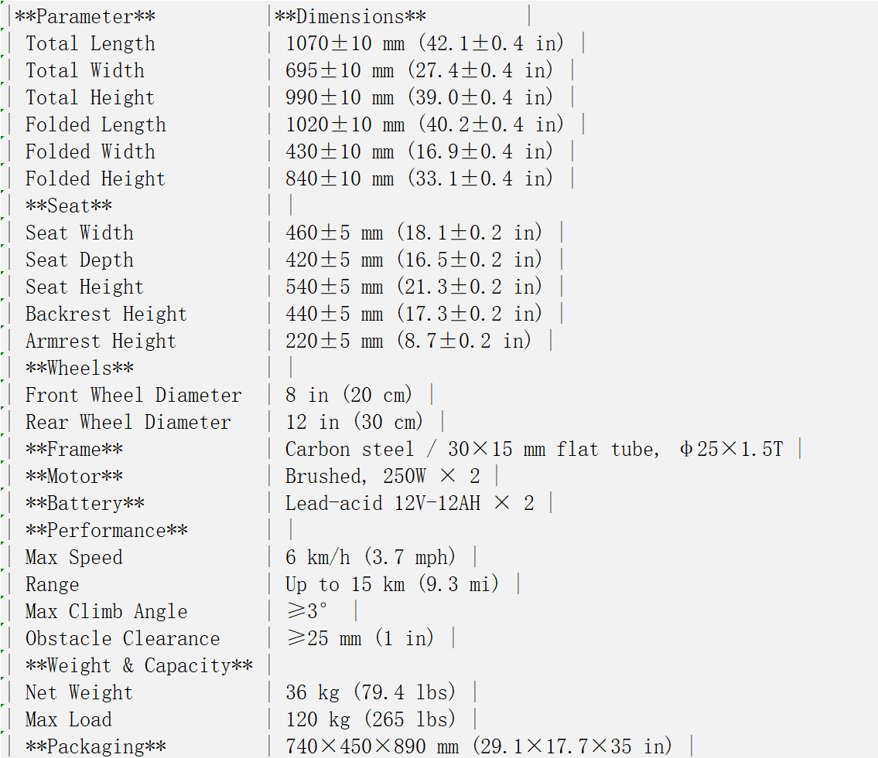Select the **Wheels** section heading

tap(80, 368)
